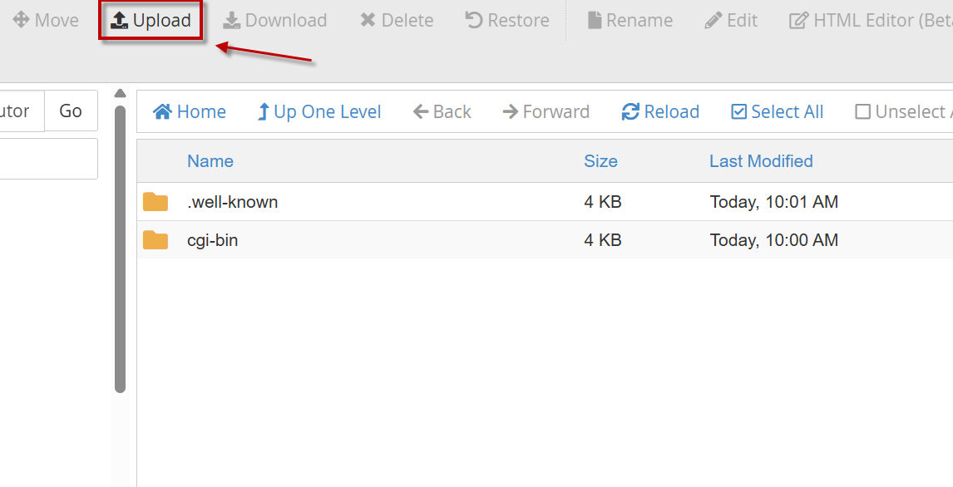Click the sidebar vertical scrollbar
This screenshot has width=953, height=487.
(x=120, y=249)
